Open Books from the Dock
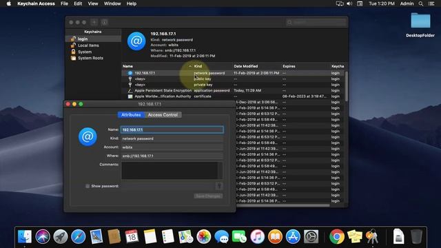The height and width of the screenshot is (248, 441). [275, 236]
